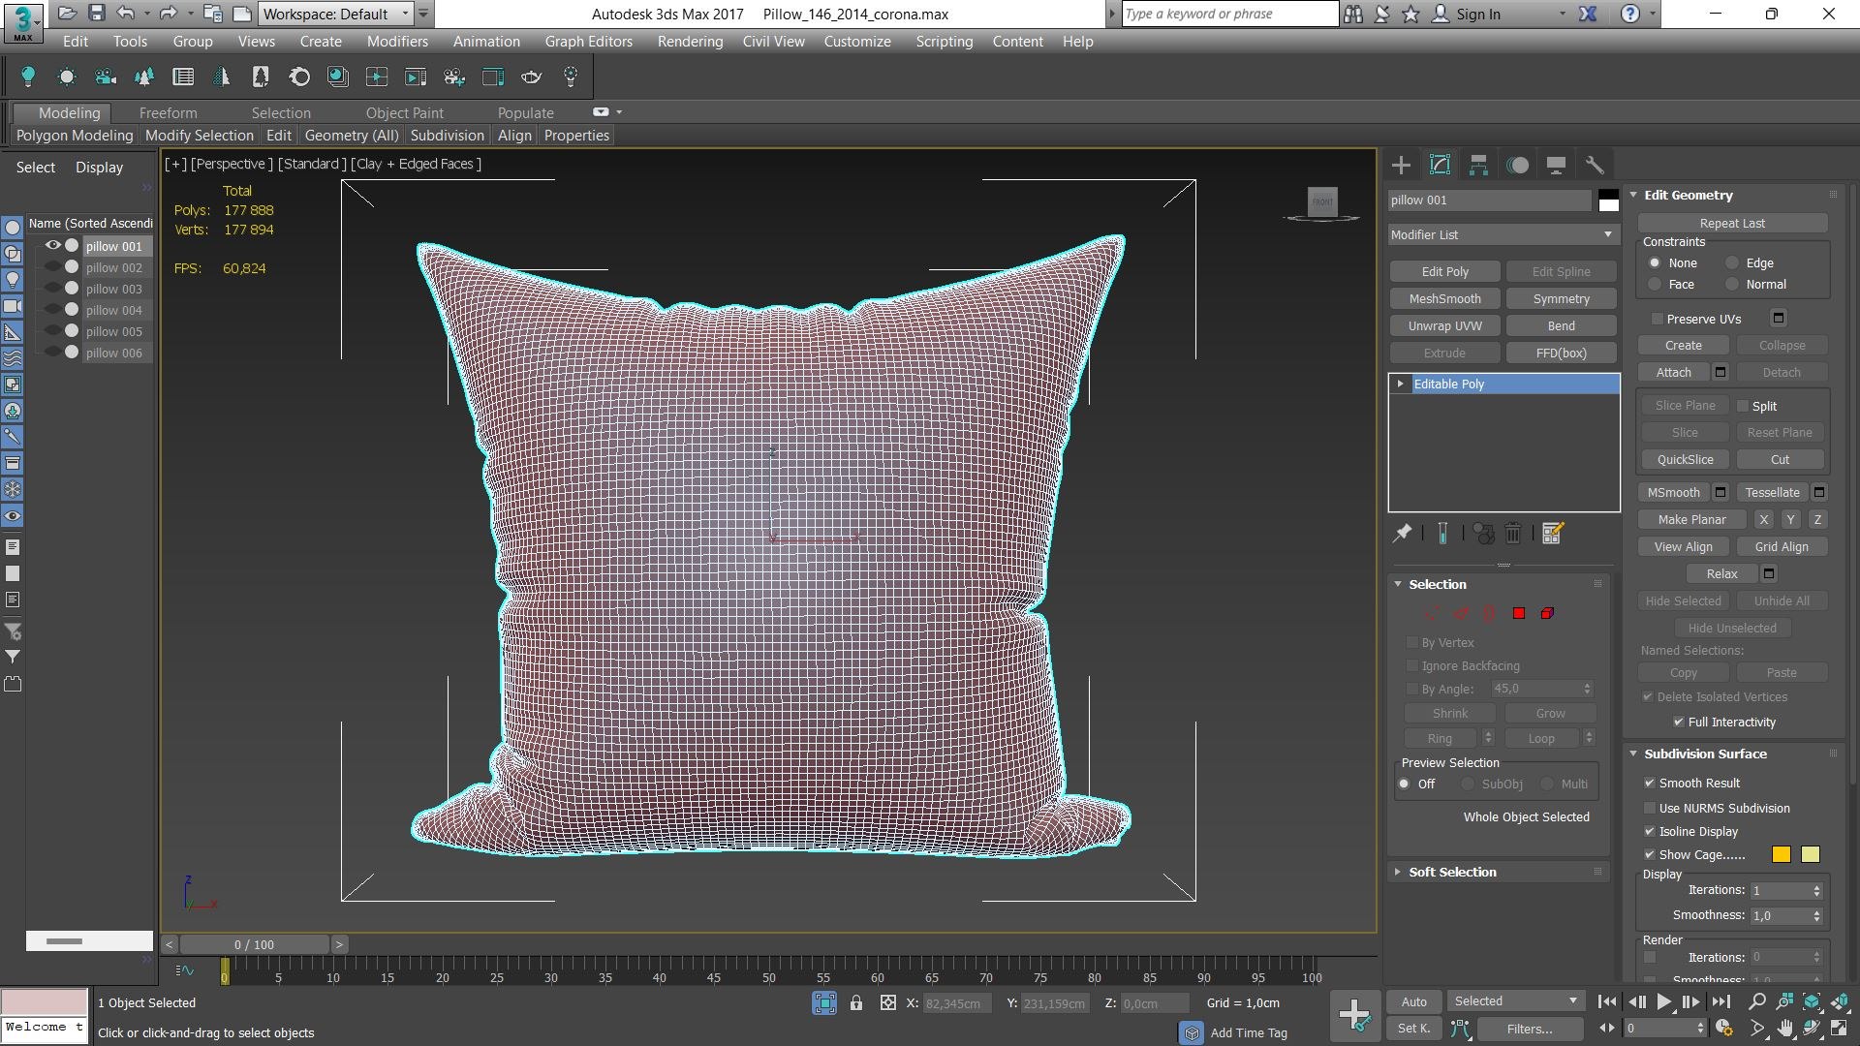Screen dimensions: 1860x1046
Task: Click the Pin Stack icon
Action: point(1402,533)
